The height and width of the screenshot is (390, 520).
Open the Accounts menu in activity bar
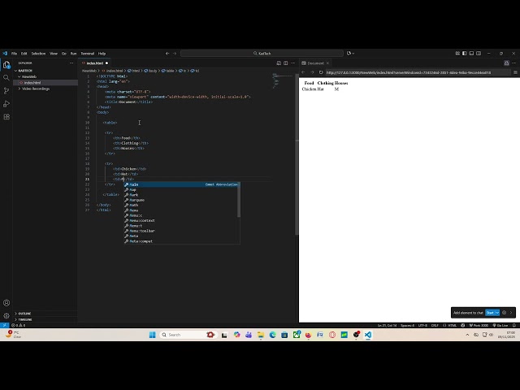(x=6, y=303)
